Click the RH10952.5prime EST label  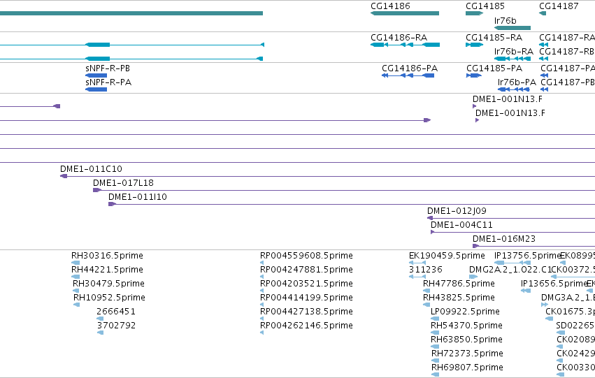pos(109,298)
